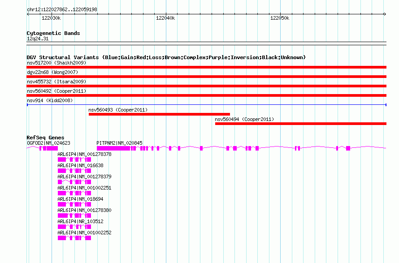This screenshot has height=263, width=399.
Task: Click the ARL6IP4 NR_103512 gene glyph
Action: (74, 227)
